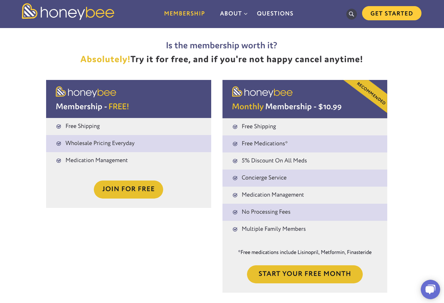Viewport: 444px width, 303px height.
Task: Click Join For Free button
Action: tap(128, 189)
